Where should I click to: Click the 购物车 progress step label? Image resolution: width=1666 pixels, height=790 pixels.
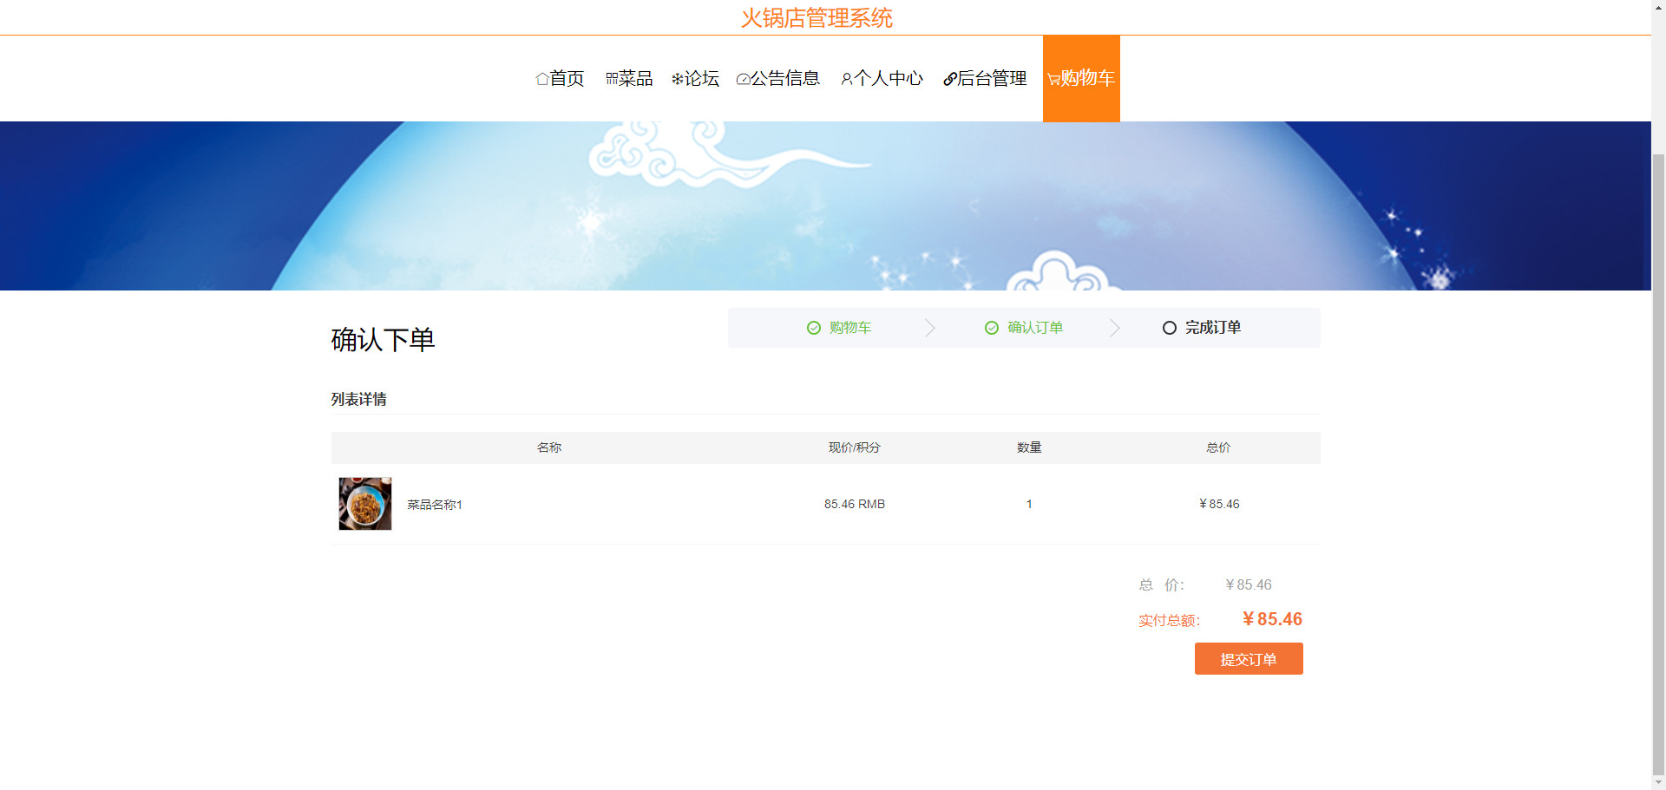coord(850,328)
